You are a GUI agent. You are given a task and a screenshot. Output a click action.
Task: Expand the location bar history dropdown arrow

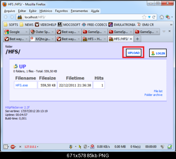pyautogui.click(x=149, y=17)
